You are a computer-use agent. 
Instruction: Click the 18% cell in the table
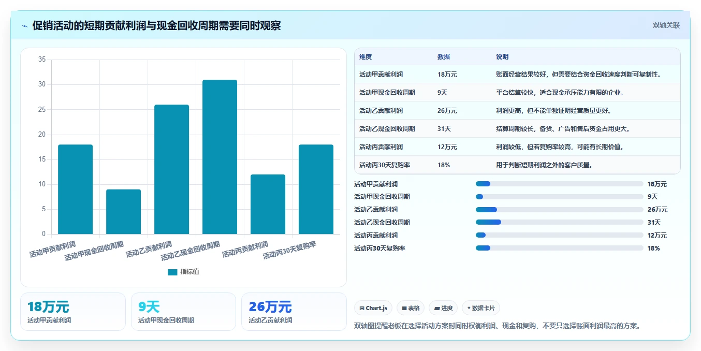click(444, 165)
